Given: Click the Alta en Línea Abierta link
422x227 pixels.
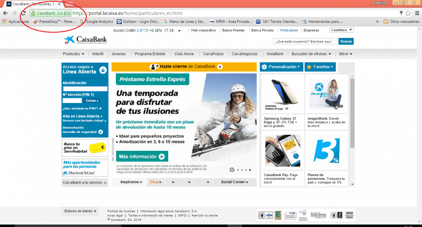Looking at the screenshot, I should point(82,116).
